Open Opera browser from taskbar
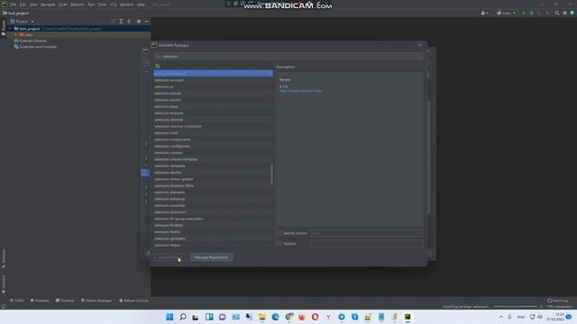 315,317
